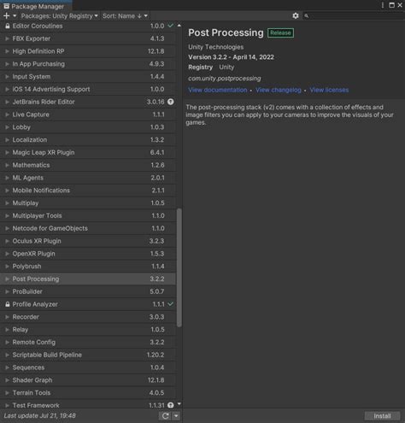405x423 pixels.
Task: Select Mathematics package
Action: (88, 165)
